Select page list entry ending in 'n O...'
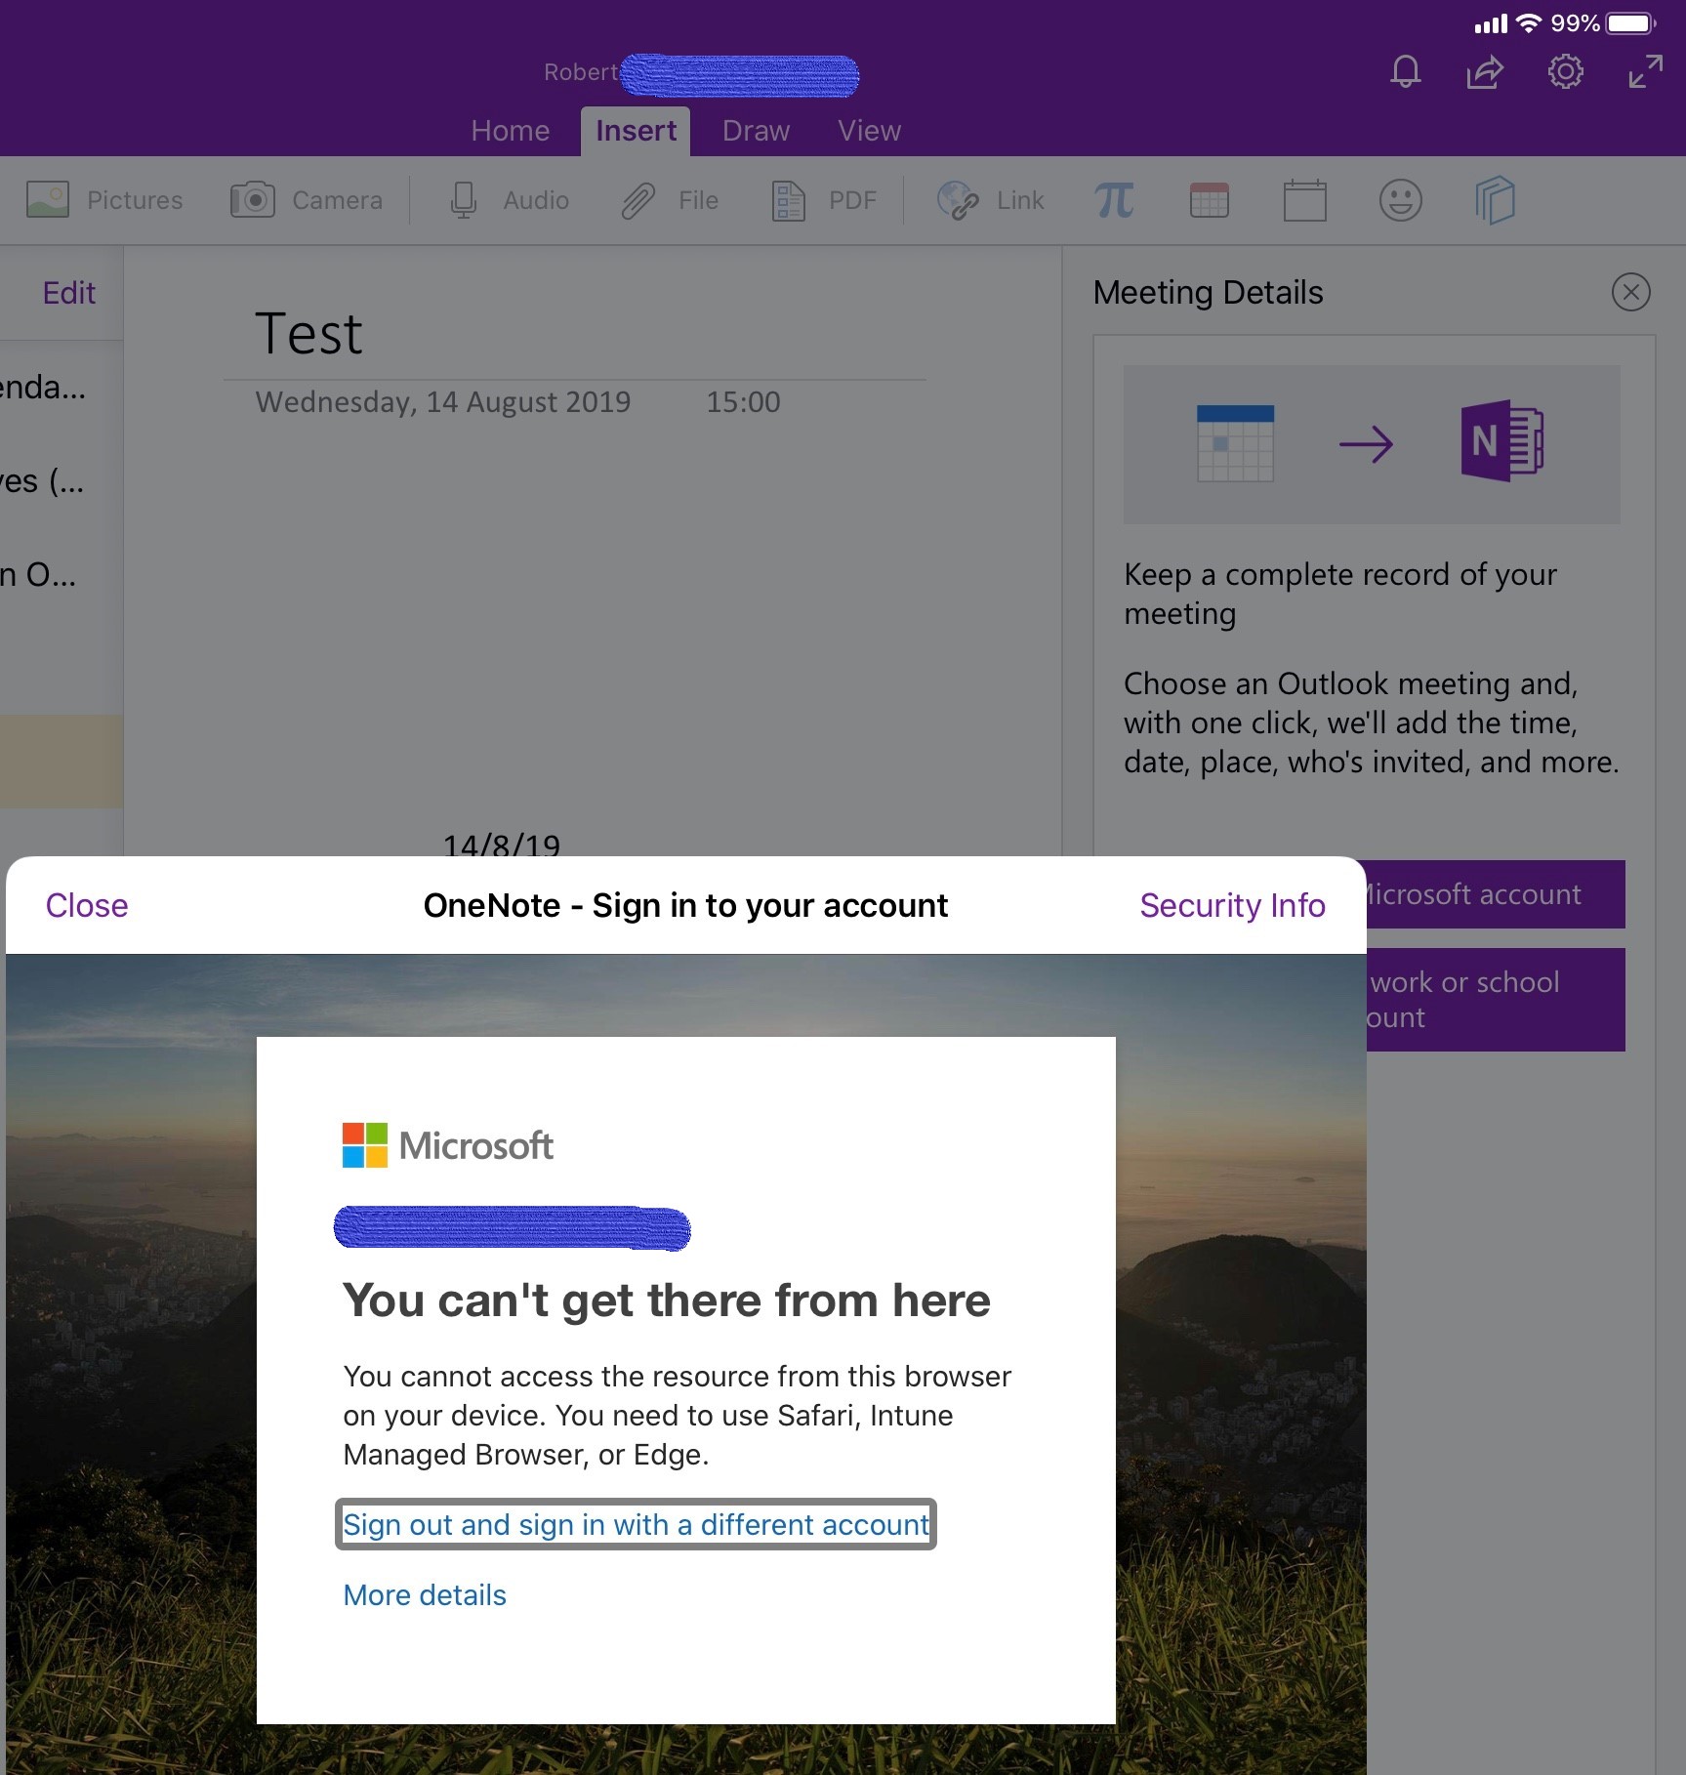Image resolution: width=1686 pixels, height=1775 pixels. point(38,575)
